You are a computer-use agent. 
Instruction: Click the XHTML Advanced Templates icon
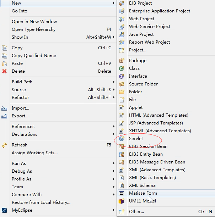pyautogui.click(x=122, y=131)
